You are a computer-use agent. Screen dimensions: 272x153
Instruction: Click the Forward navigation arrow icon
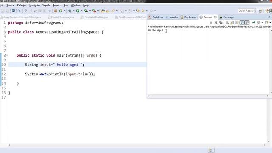click(x=151, y=11)
